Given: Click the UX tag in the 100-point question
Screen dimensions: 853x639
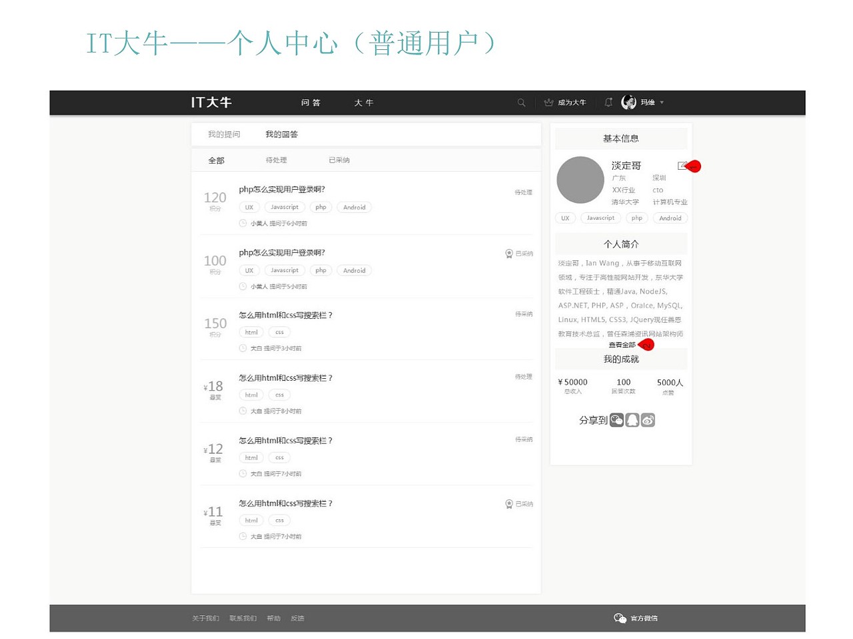Looking at the screenshot, I should point(249,271).
